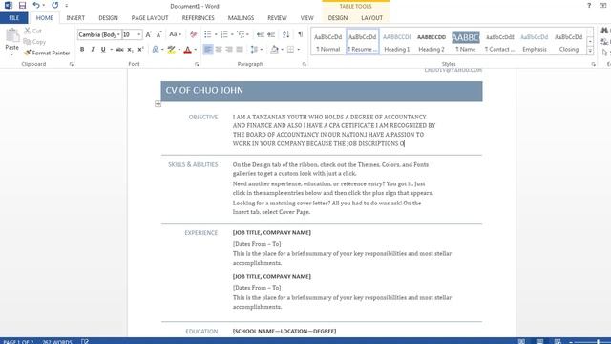
Task: Apply the Heading 1 style
Action: [397, 41]
